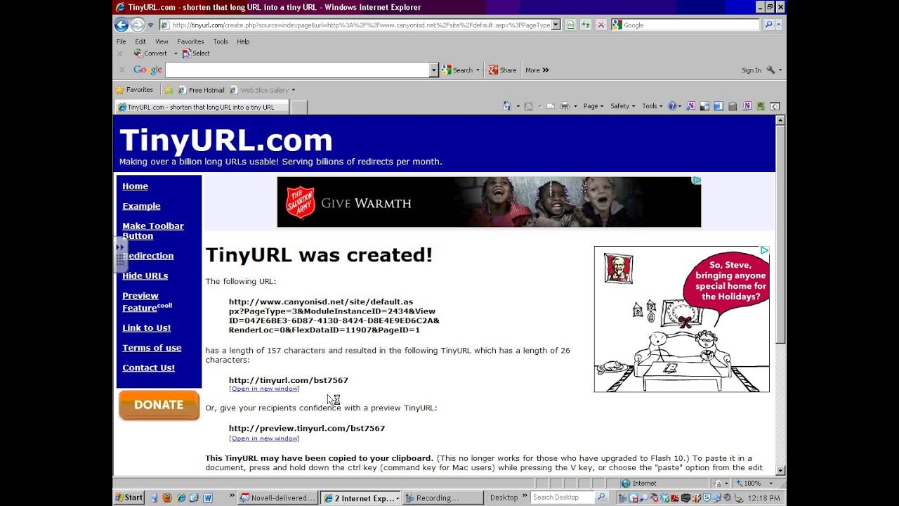The height and width of the screenshot is (506, 899).
Task: Open the Terms of use link
Action: [152, 348]
